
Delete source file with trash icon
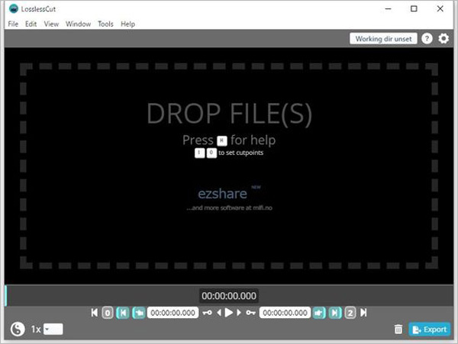click(398, 330)
